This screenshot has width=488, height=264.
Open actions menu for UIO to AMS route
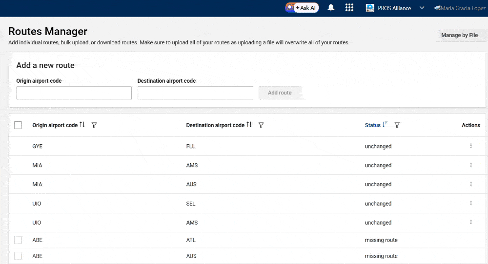[x=471, y=222]
